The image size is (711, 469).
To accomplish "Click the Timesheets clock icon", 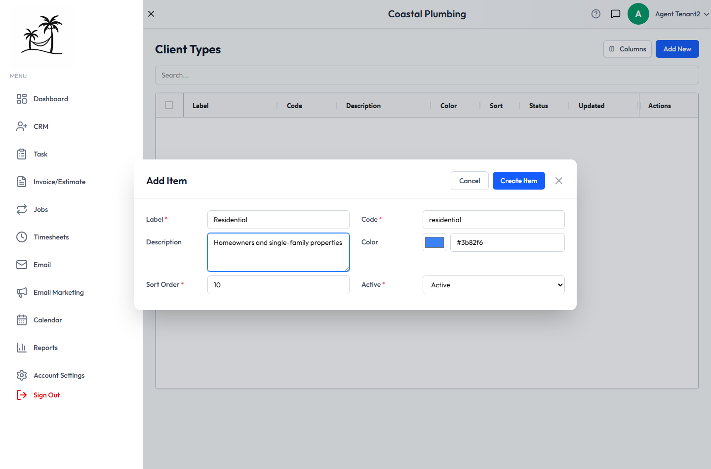I will [22, 237].
